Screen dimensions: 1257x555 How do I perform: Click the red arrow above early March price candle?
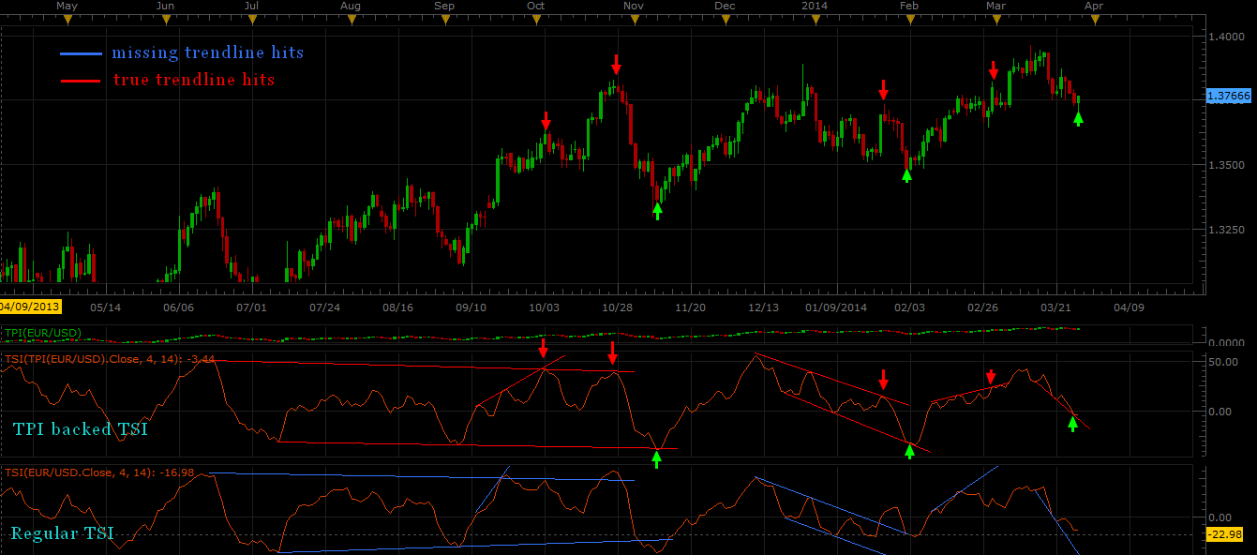pos(994,69)
